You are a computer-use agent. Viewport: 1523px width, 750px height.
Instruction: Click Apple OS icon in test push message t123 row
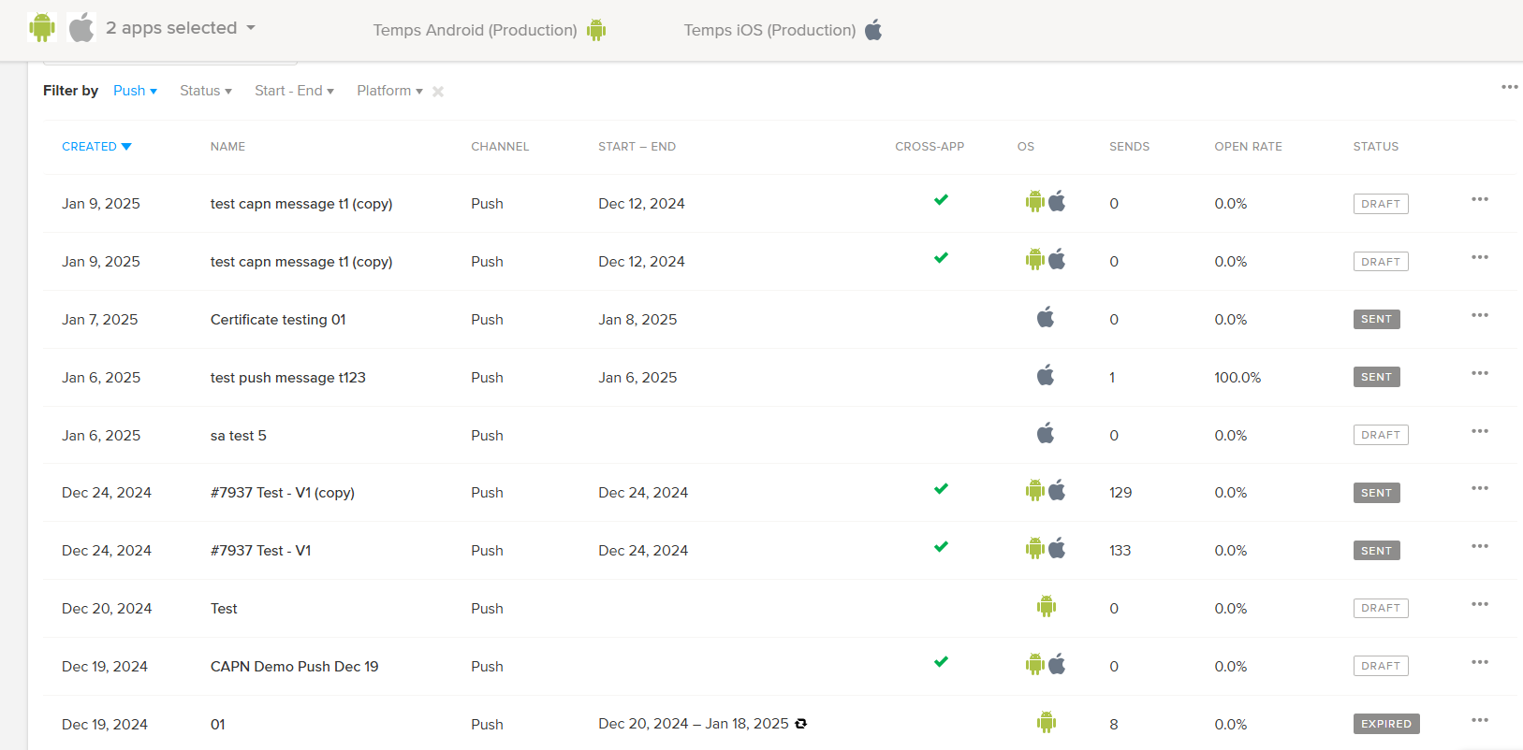pos(1046,376)
